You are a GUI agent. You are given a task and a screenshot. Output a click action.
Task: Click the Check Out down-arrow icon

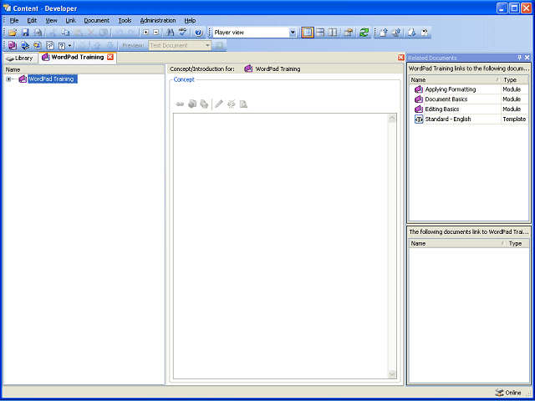(412, 33)
